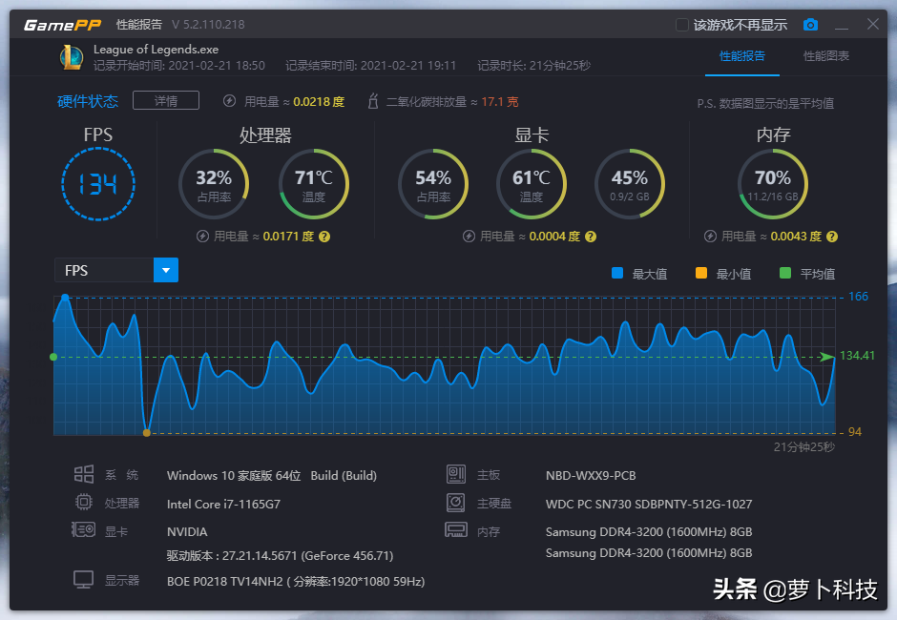Click the GPU temperature 61℃ gauge
The height and width of the screenshot is (620, 897).
(x=532, y=184)
